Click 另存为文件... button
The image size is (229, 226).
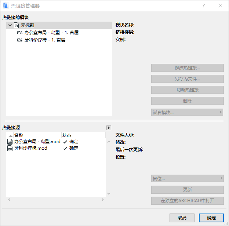[x=188, y=79]
